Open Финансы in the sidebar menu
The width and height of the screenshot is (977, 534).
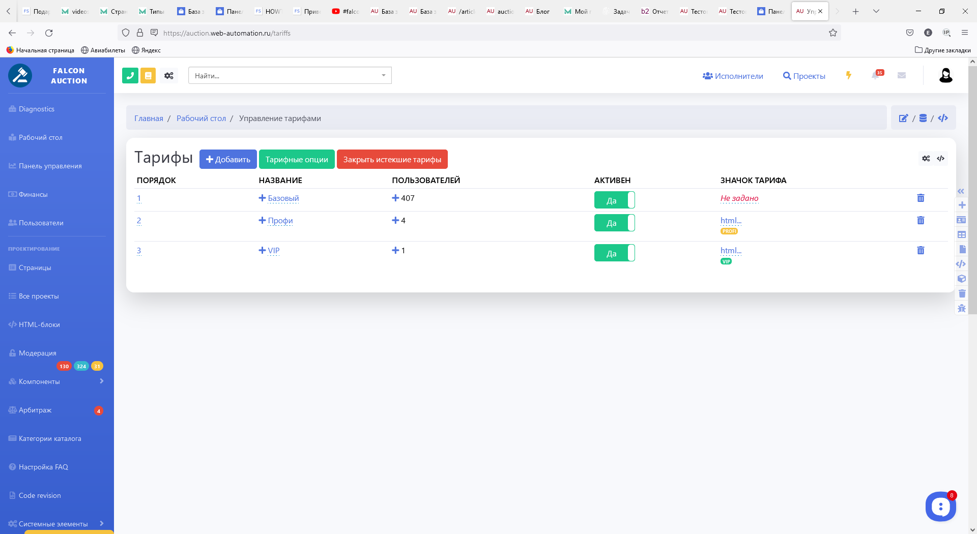coord(33,194)
